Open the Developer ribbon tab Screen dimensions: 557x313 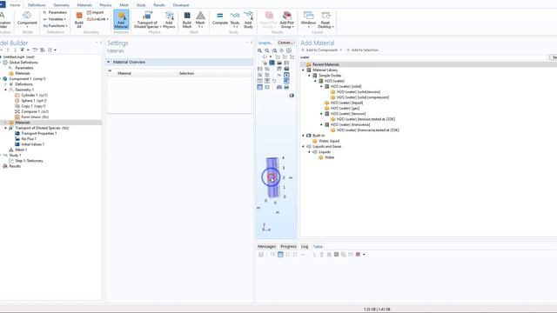pos(181,5)
